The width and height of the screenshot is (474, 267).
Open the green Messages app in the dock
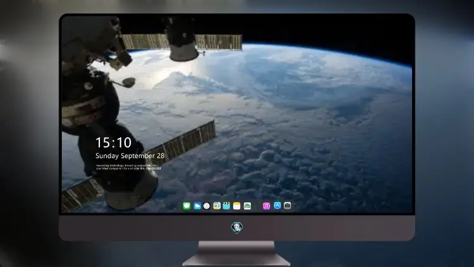[x=186, y=206]
